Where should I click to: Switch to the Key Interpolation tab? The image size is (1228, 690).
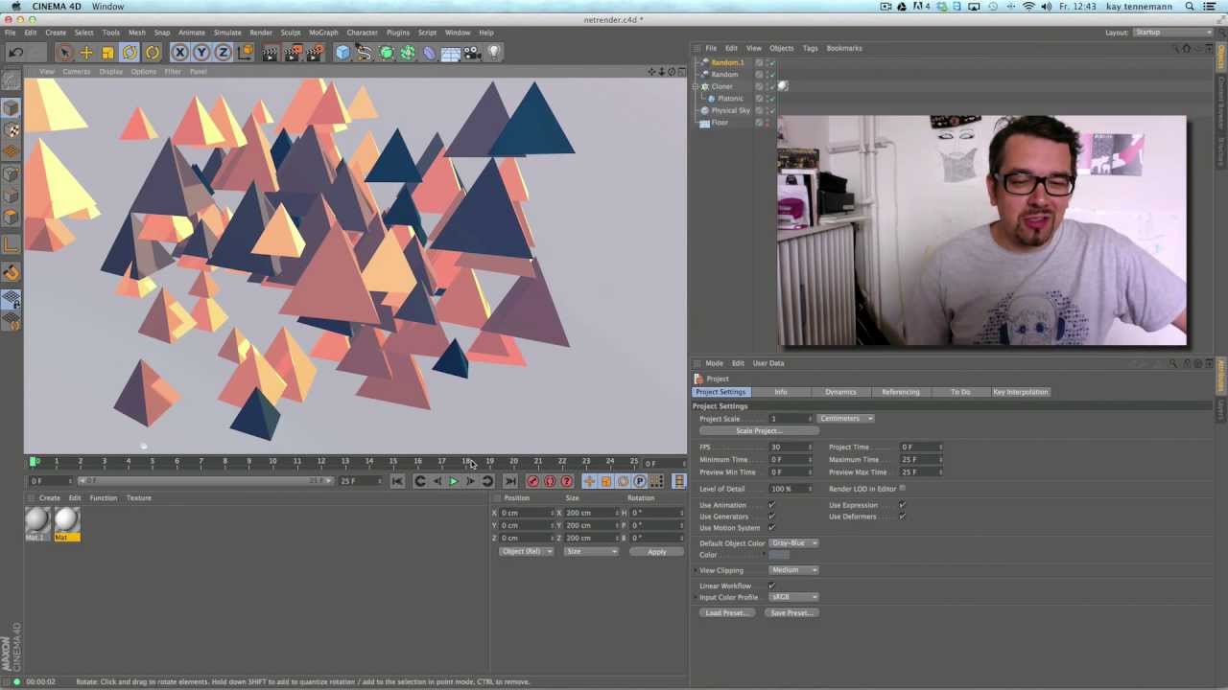(x=1020, y=392)
